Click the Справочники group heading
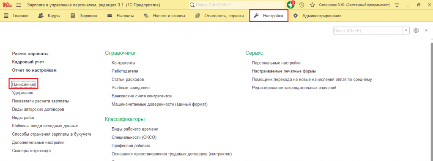This screenshot has height=161, width=433. 120,53
